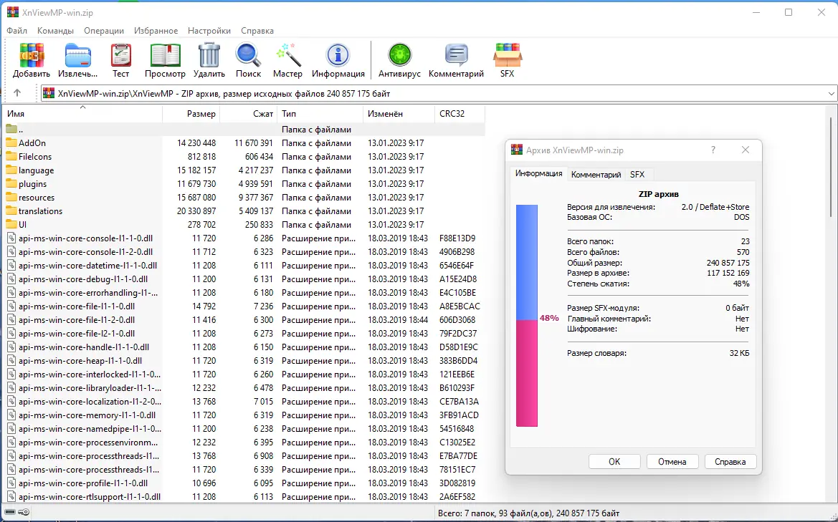Select file api-ms-win-core-rtlsupport-l1-1-0.dll
Viewport: 838px width, 522px height.
point(90,496)
